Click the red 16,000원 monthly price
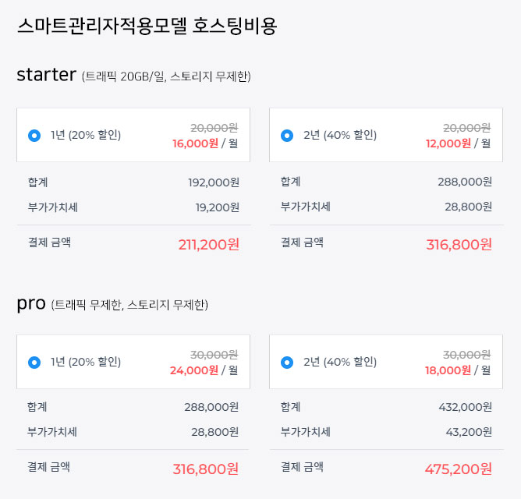 click(x=195, y=143)
